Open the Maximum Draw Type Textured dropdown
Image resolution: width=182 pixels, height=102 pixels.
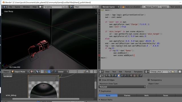tap(122, 87)
